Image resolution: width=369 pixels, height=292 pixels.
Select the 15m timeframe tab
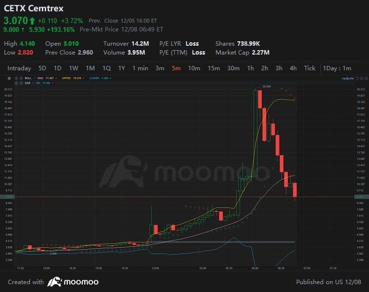point(214,68)
